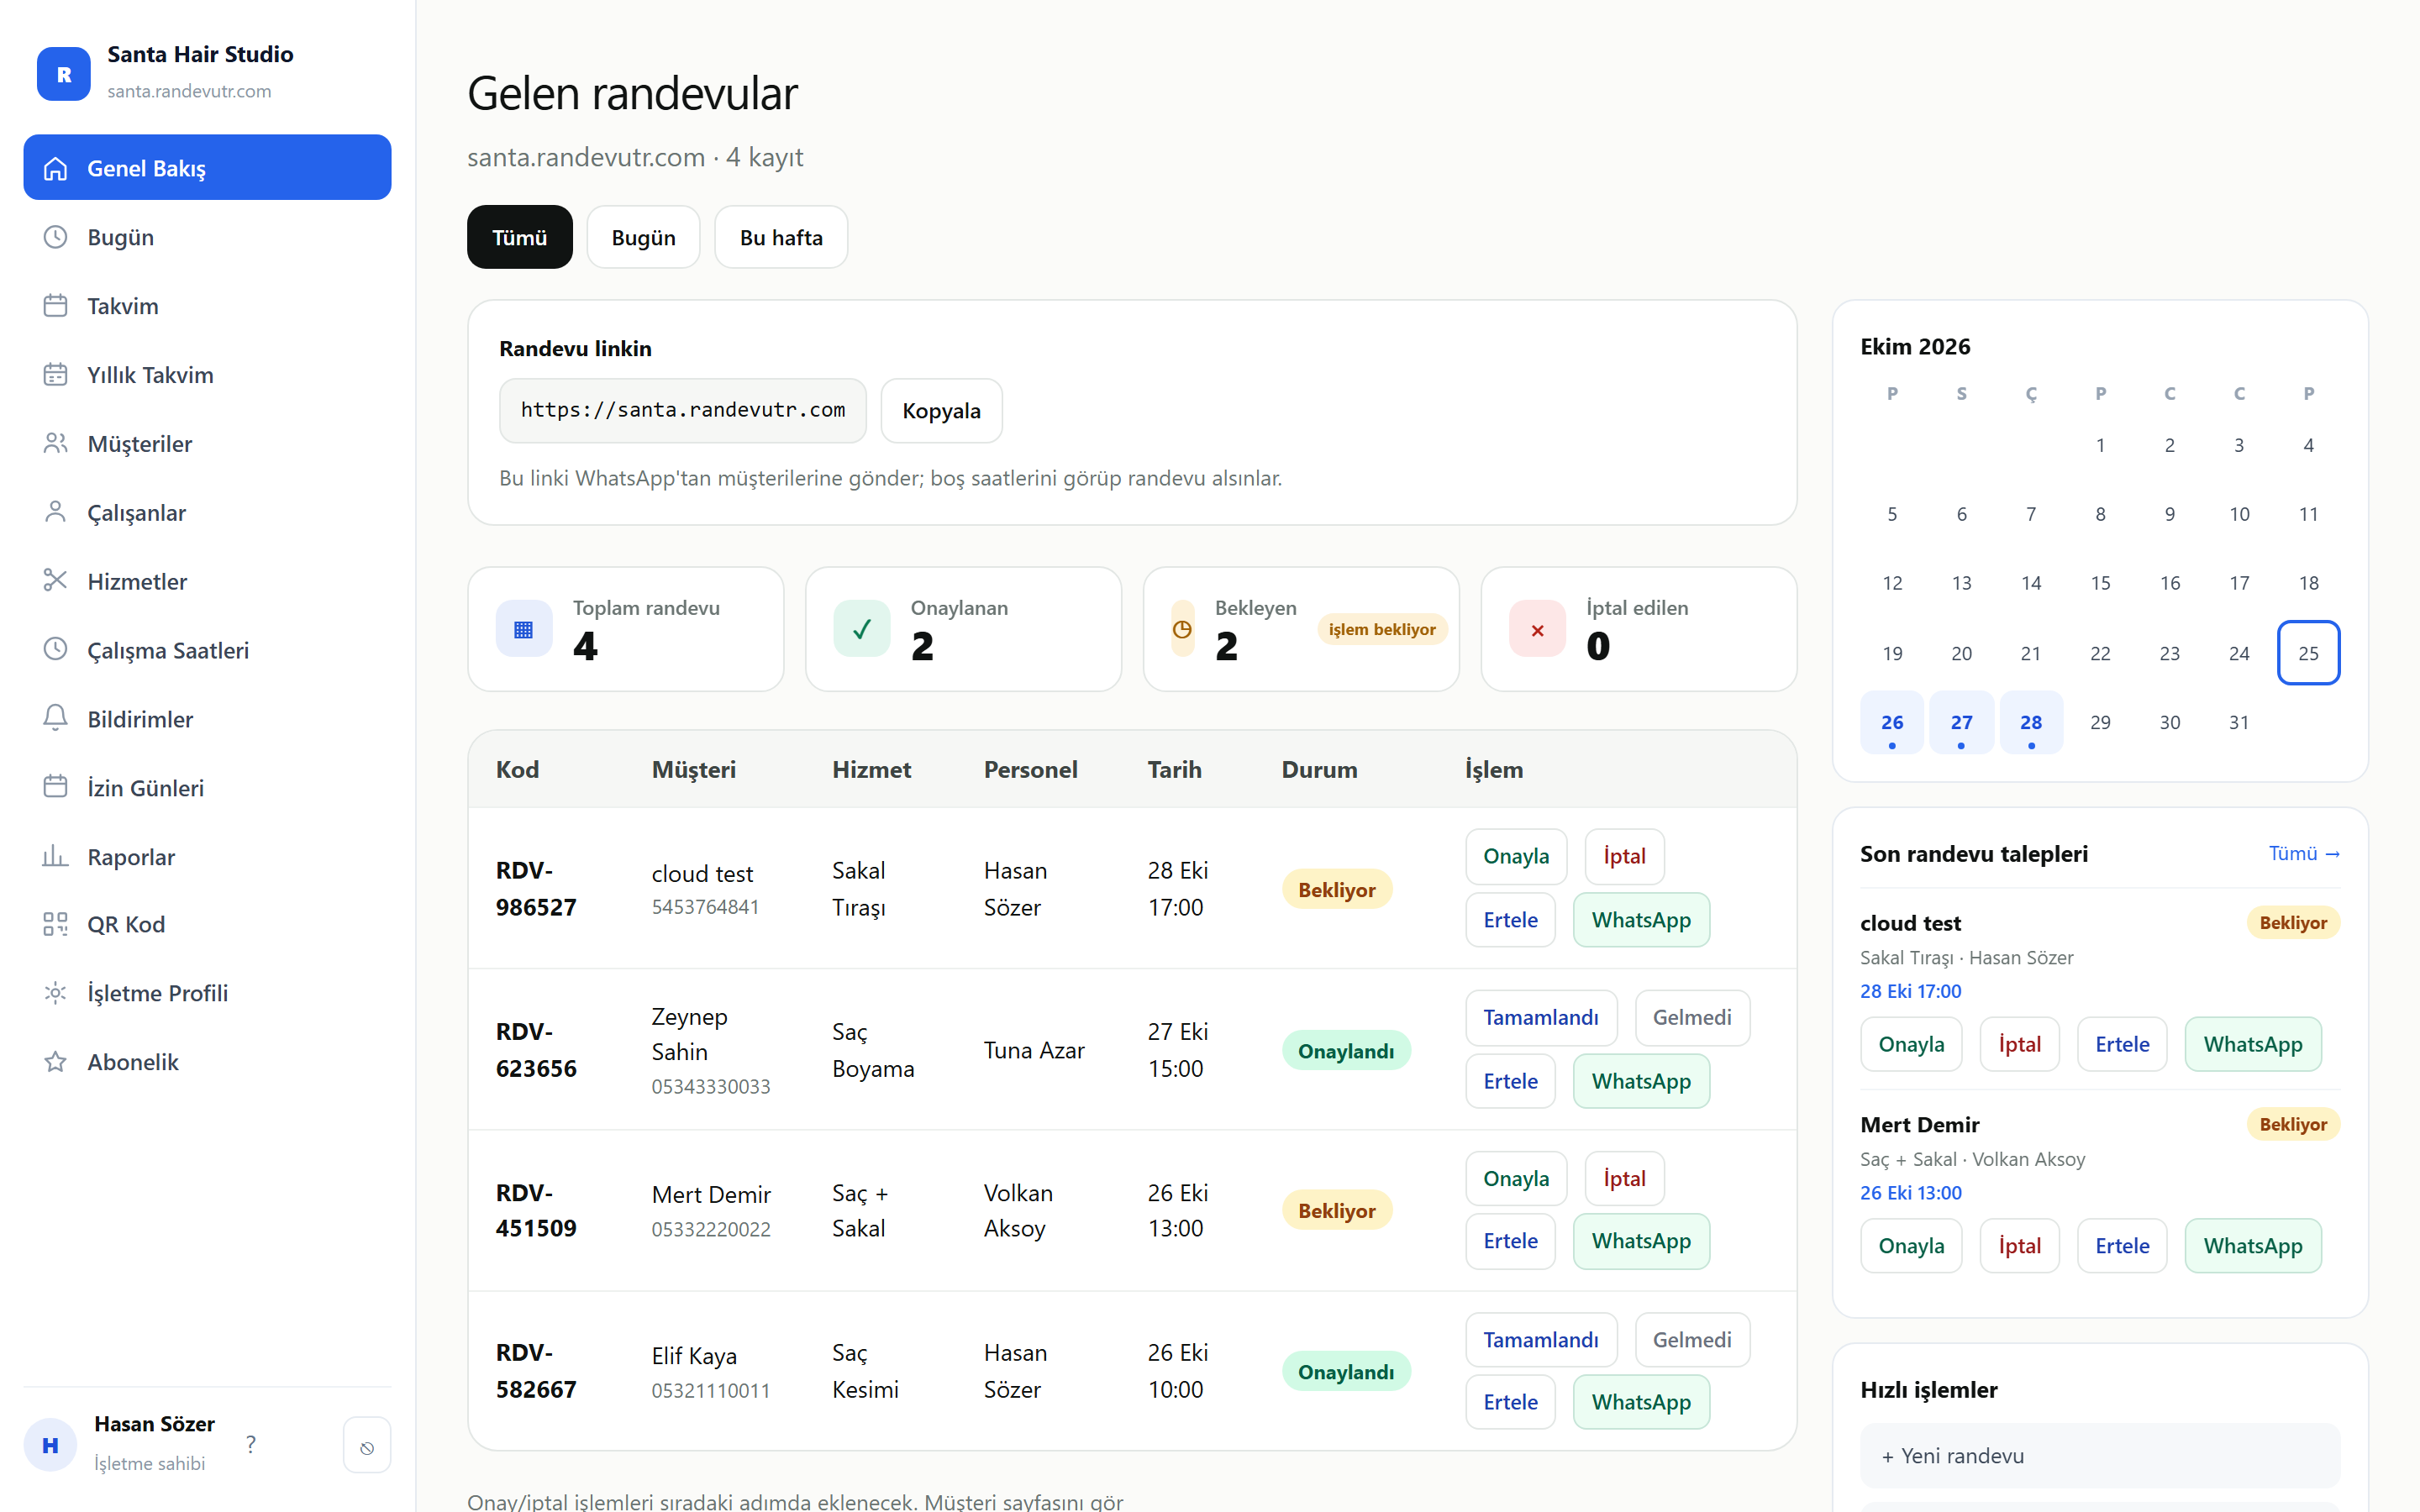The image size is (2420, 1512).
Task: Send WhatsApp for Mert Demir's table row
Action: pyautogui.click(x=1641, y=1241)
